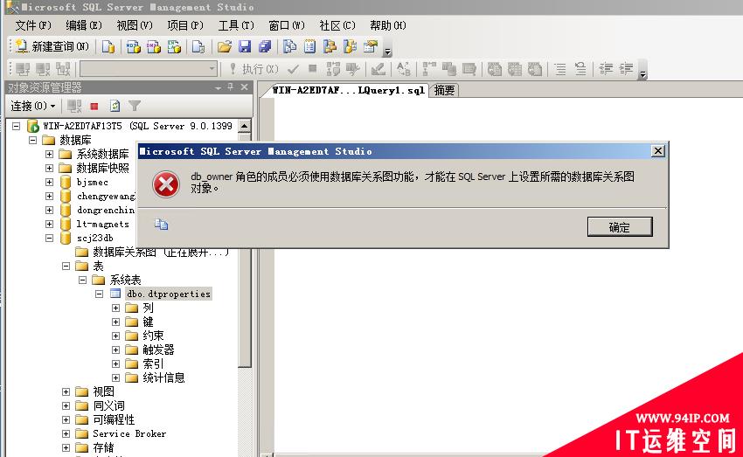Open the SQL editor toolbar options arrow
Screen dimensions: 743x457
pyautogui.click(x=643, y=70)
